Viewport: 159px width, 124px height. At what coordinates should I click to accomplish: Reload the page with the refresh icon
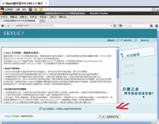point(114,26)
